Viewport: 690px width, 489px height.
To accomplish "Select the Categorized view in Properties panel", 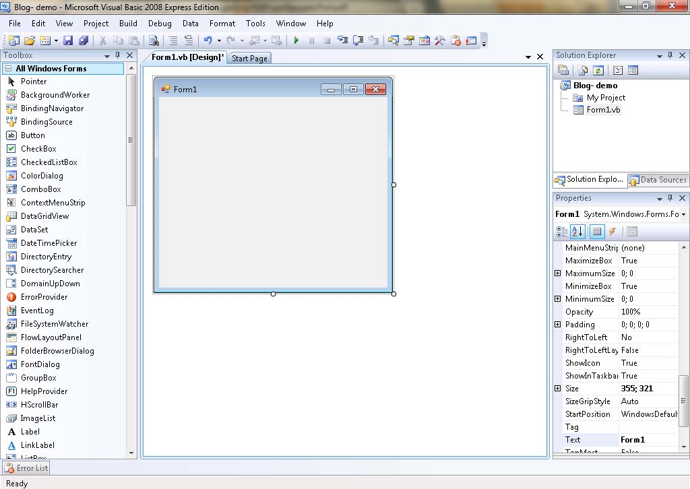I will point(561,232).
